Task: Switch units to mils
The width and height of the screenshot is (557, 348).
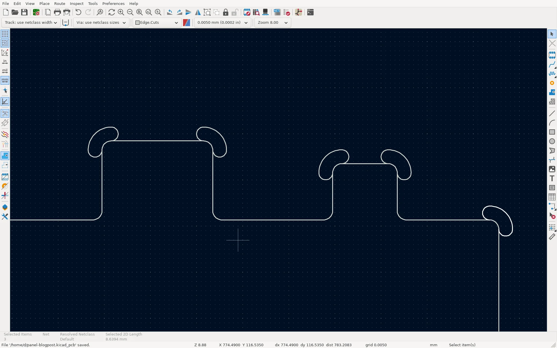Action: tap(5, 71)
